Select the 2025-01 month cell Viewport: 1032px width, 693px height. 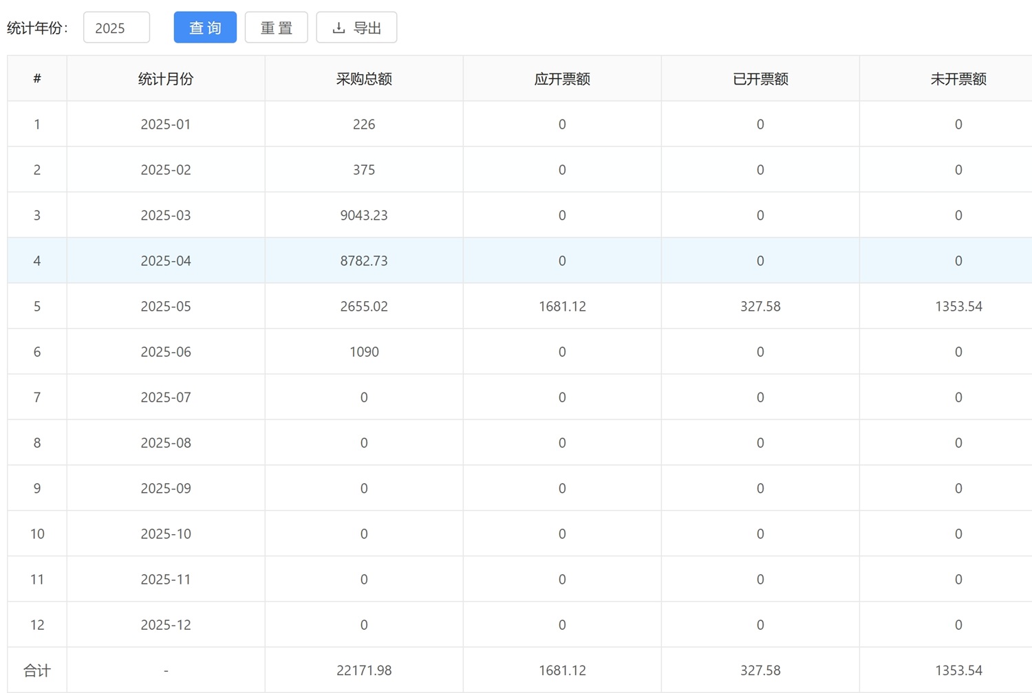166,124
